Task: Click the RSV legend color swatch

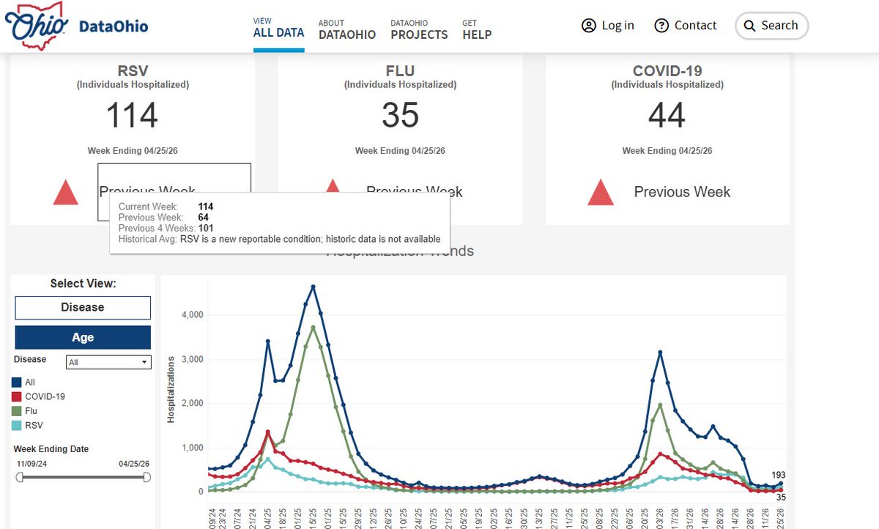Action: pos(17,425)
